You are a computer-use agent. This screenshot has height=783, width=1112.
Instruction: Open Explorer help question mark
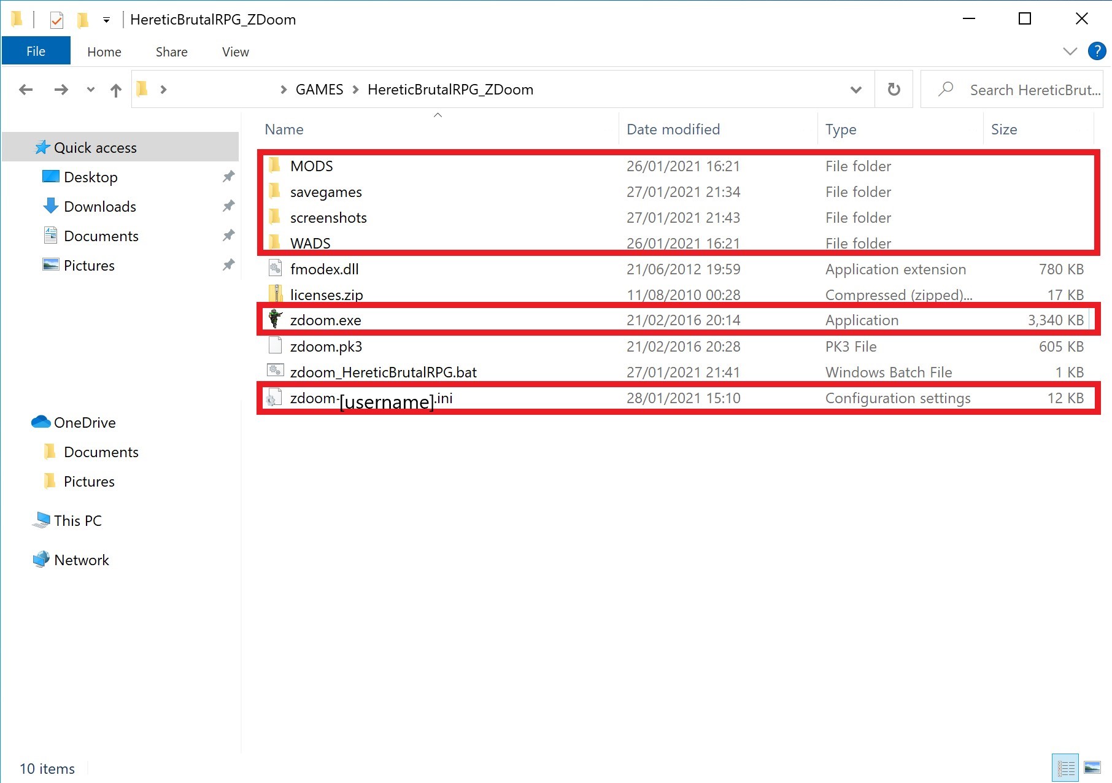pyautogui.click(x=1096, y=51)
